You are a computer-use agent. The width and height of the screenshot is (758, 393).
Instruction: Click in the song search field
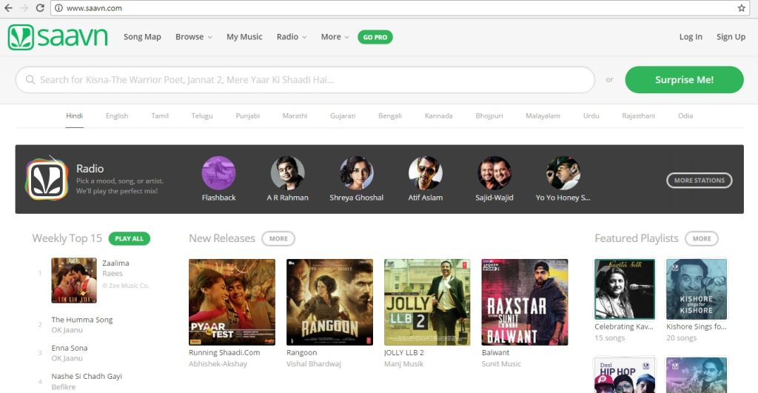[x=305, y=80]
